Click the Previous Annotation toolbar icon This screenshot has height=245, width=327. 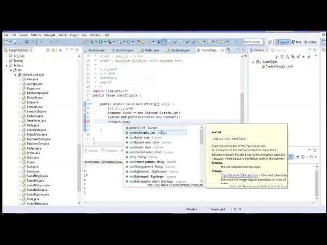[x=208, y=42]
